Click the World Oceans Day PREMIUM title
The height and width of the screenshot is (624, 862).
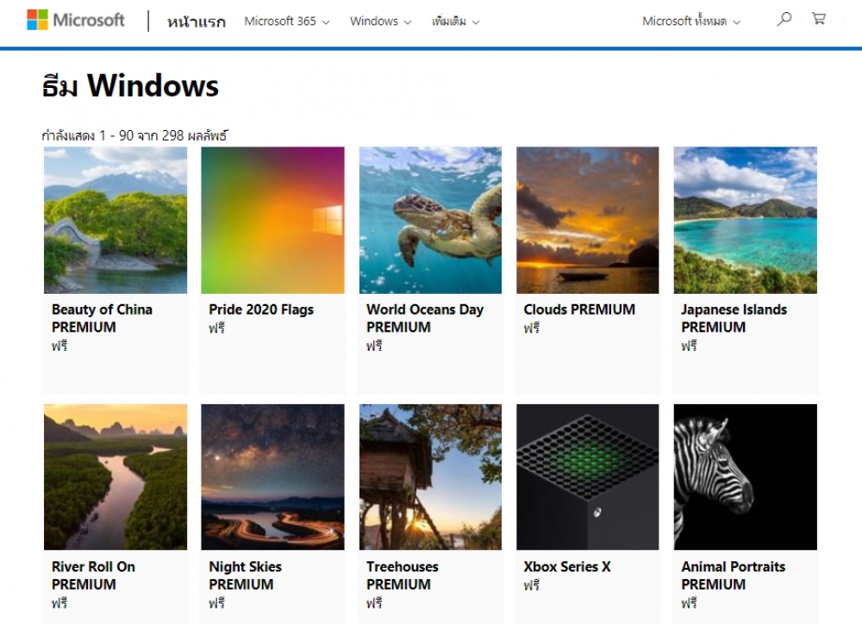point(425,318)
